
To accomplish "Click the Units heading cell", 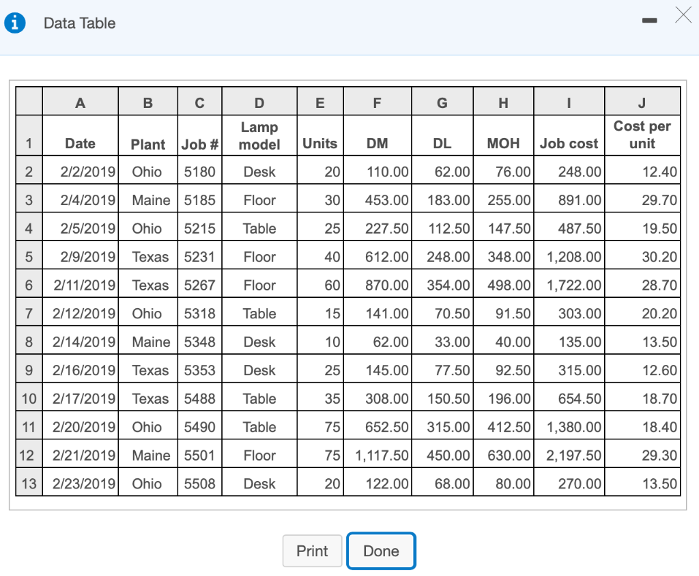I will tap(320, 136).
